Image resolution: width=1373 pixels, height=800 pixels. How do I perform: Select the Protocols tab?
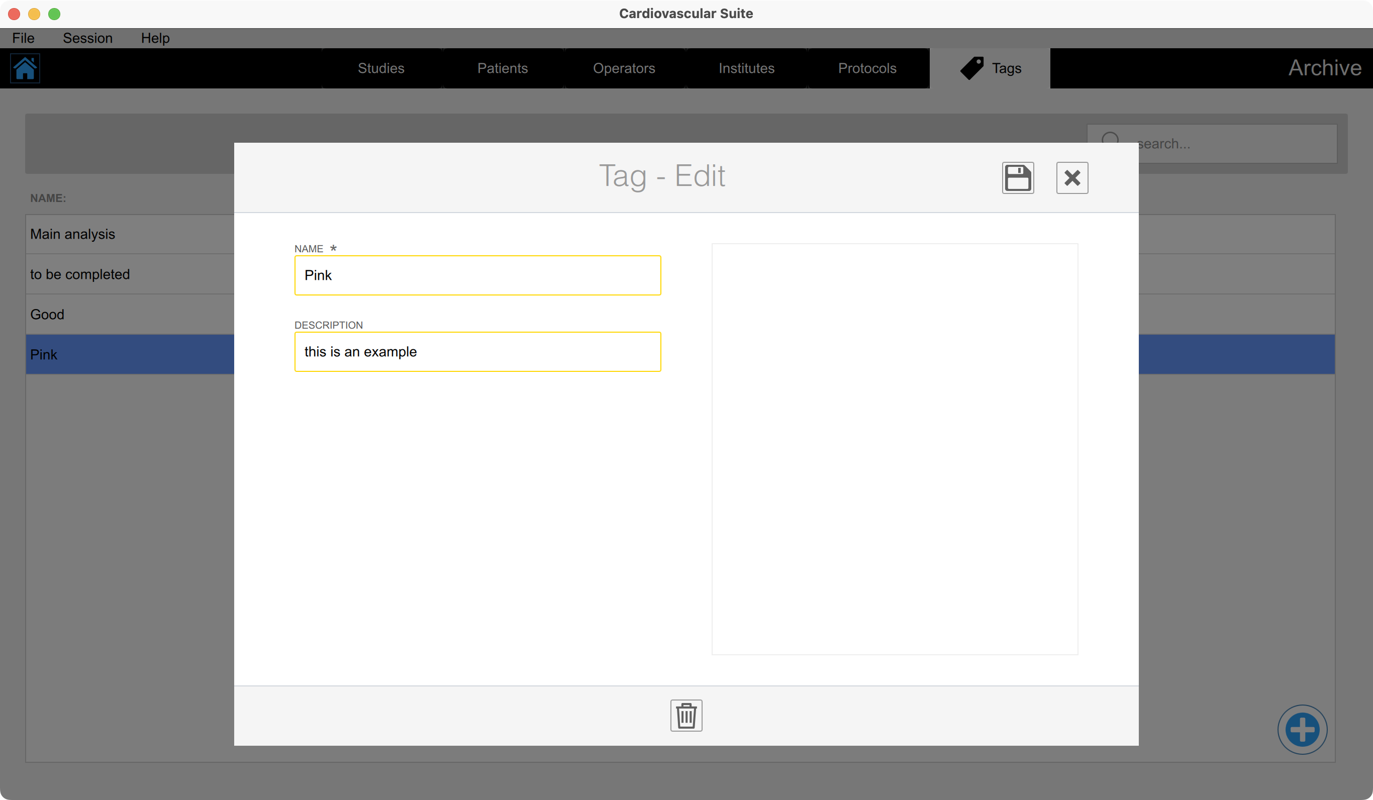pyautogui.click(x=867, y=69)
